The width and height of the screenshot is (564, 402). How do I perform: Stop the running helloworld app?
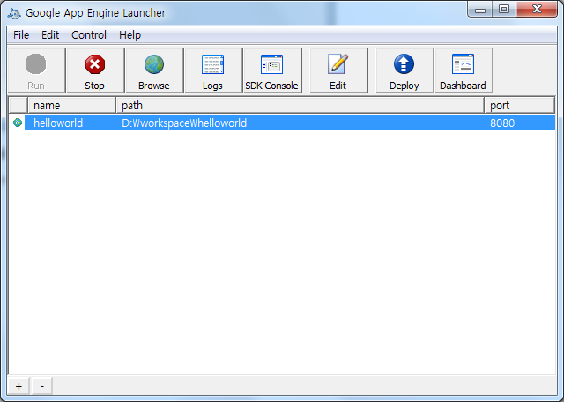(95, 71)
